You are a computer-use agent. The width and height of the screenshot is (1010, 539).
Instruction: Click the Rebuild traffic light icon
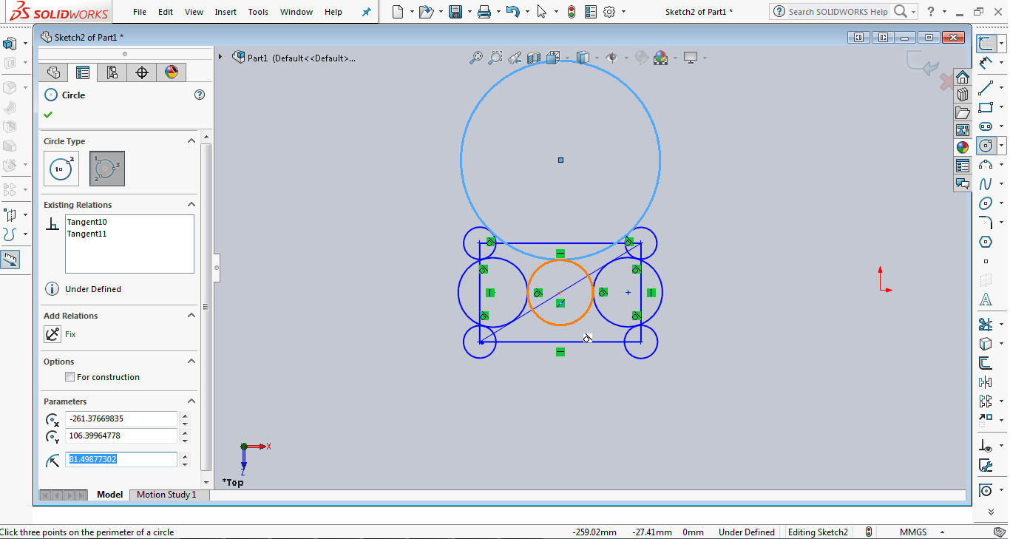click(572, 12)
